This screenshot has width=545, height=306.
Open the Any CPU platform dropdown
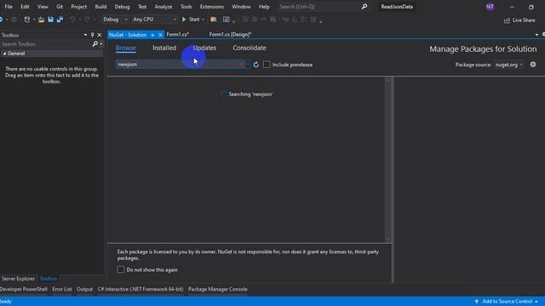tap(154, 20)
